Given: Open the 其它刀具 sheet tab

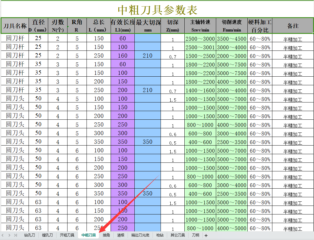Looking at the screenshot, I should pos(178,235).
